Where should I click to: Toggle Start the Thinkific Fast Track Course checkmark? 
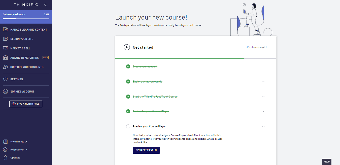pos(128,97)
